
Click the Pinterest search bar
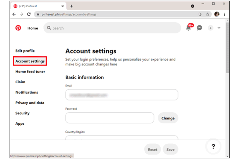[112, 28]
